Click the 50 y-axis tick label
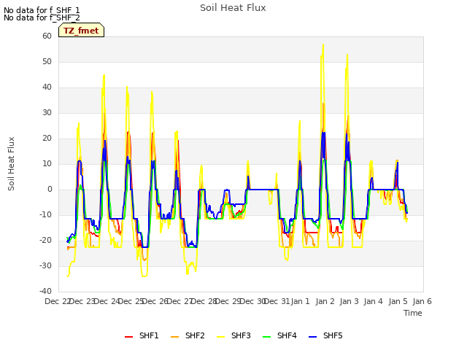This screenshot has width=467, height=350. 47,61
